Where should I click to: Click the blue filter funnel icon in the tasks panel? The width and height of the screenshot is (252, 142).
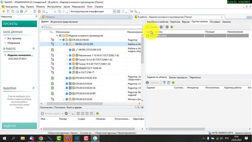164,82
